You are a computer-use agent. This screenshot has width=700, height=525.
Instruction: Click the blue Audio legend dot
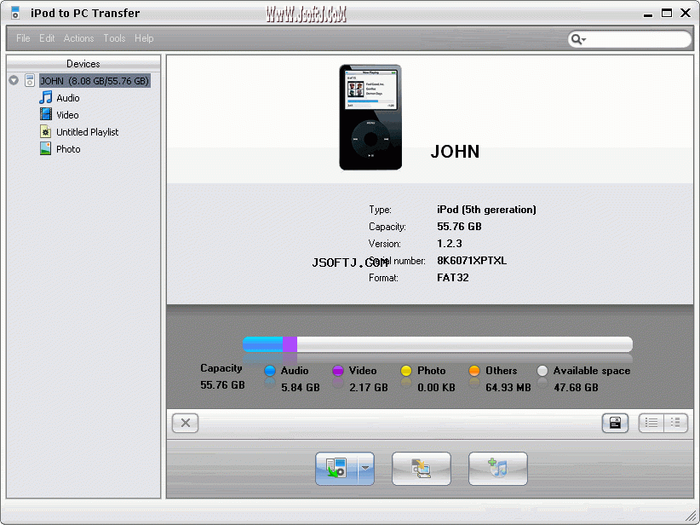pos(270,371)
